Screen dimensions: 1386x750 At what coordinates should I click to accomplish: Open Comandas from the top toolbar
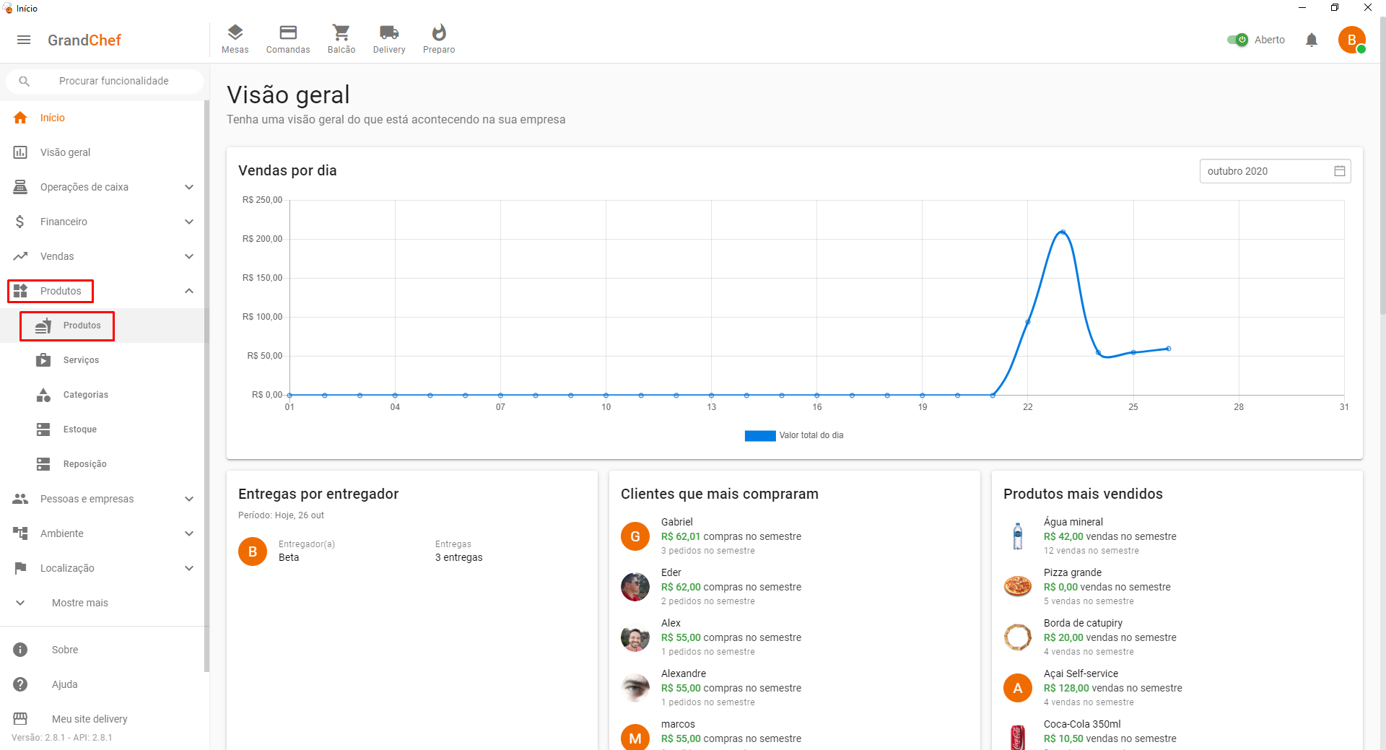(x=287, y=39)
